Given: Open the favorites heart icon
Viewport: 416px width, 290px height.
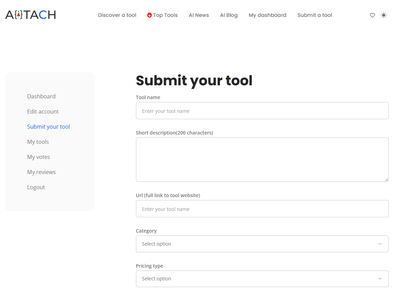Looking at the screenshot, I should point(372,15).
